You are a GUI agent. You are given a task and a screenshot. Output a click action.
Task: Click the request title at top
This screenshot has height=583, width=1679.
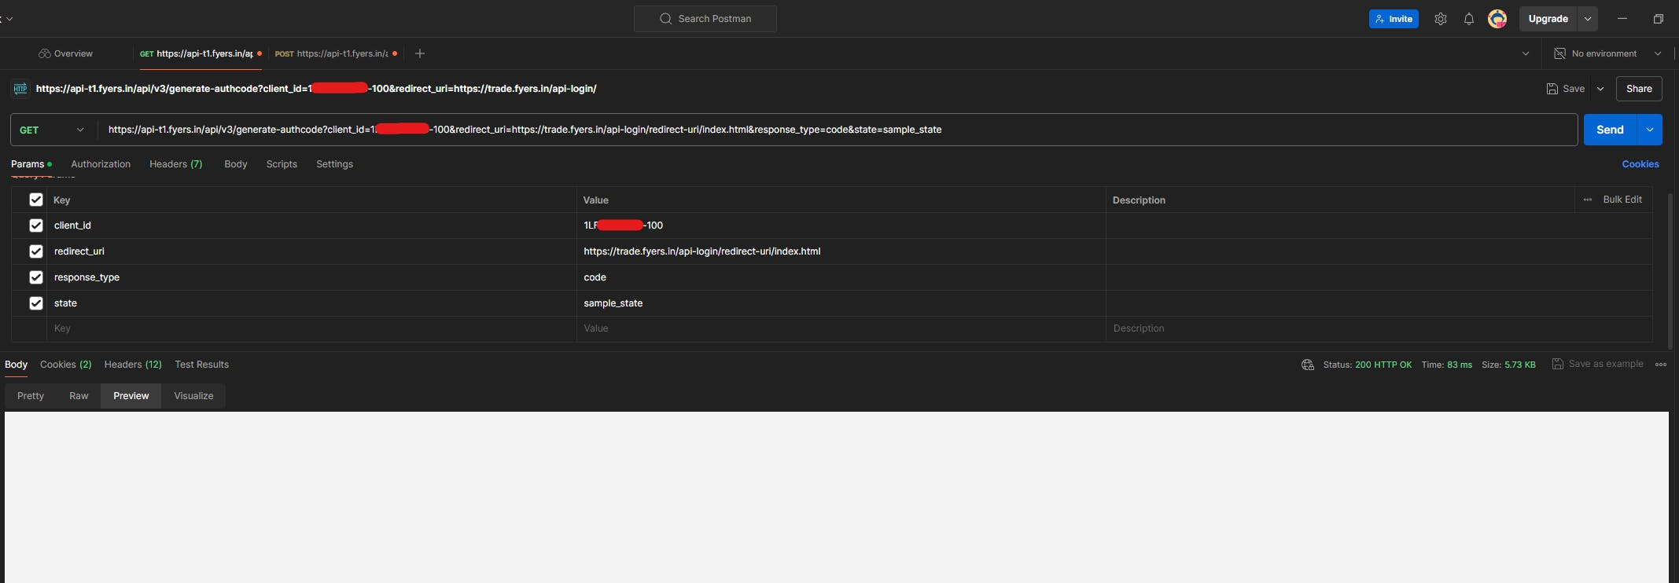(x=316, y=89)
